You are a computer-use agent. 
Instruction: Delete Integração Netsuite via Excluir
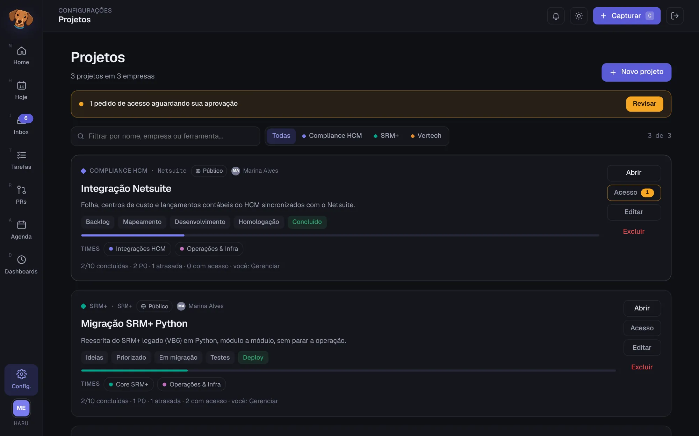click(x=634, y=232)
